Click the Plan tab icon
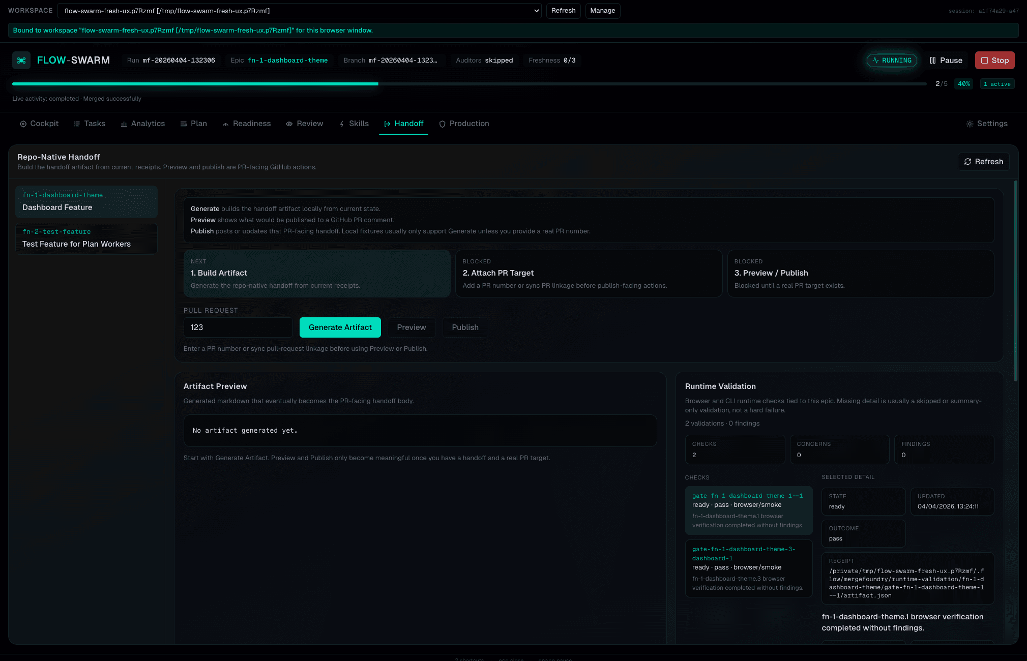 pyautogui.click(x=184, y=124)
